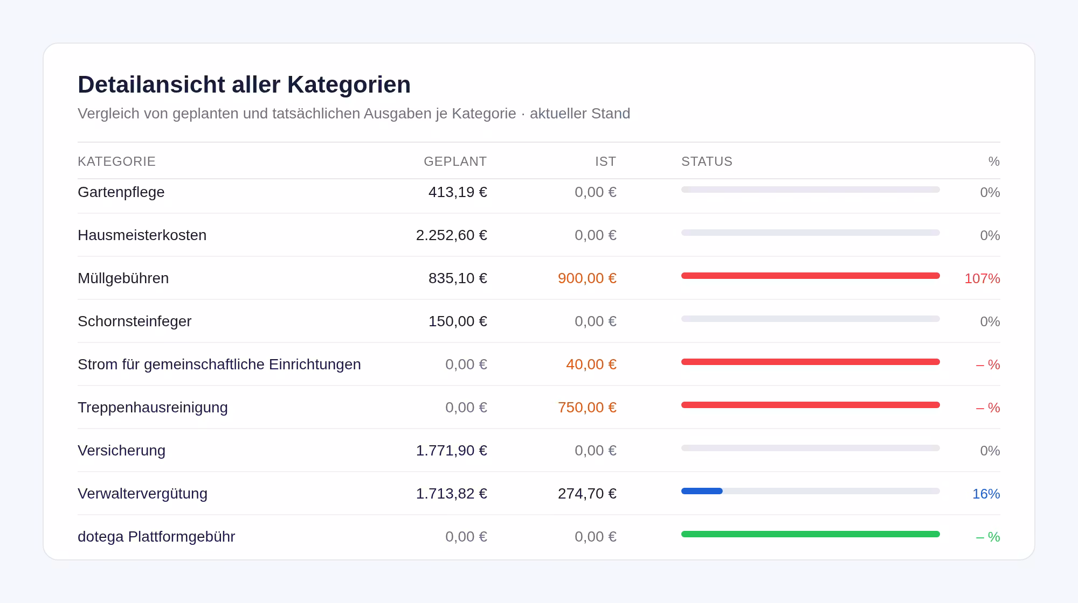The image size is (1078, 603).
Task: Select the Schornsteinfeger category label
Action: point(135,321)
